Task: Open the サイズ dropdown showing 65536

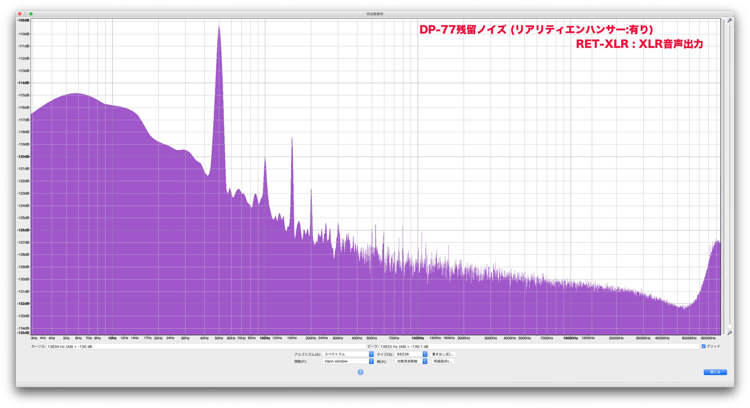Action: coord(411,354)
